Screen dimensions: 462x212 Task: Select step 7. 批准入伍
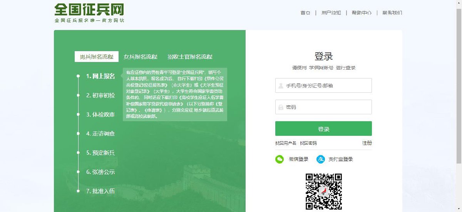(100, 191)
